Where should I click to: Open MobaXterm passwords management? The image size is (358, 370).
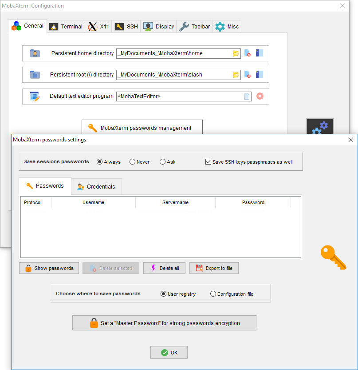click(142, 128)
